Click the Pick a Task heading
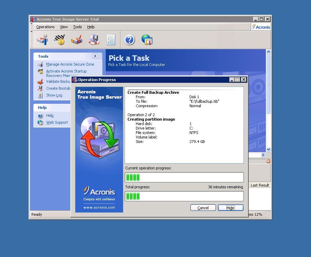 129,58
